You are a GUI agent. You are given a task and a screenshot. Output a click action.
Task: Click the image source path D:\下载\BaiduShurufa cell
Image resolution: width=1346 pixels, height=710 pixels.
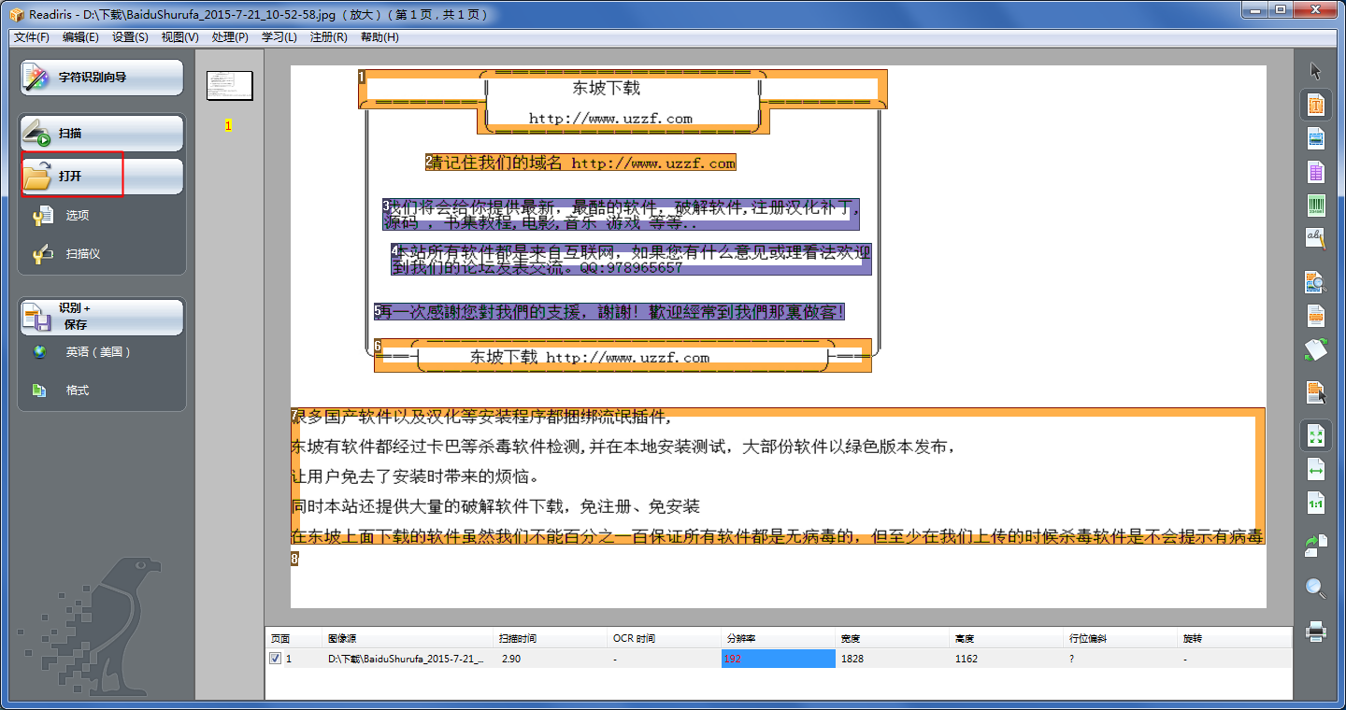click(x=406, y=659)
